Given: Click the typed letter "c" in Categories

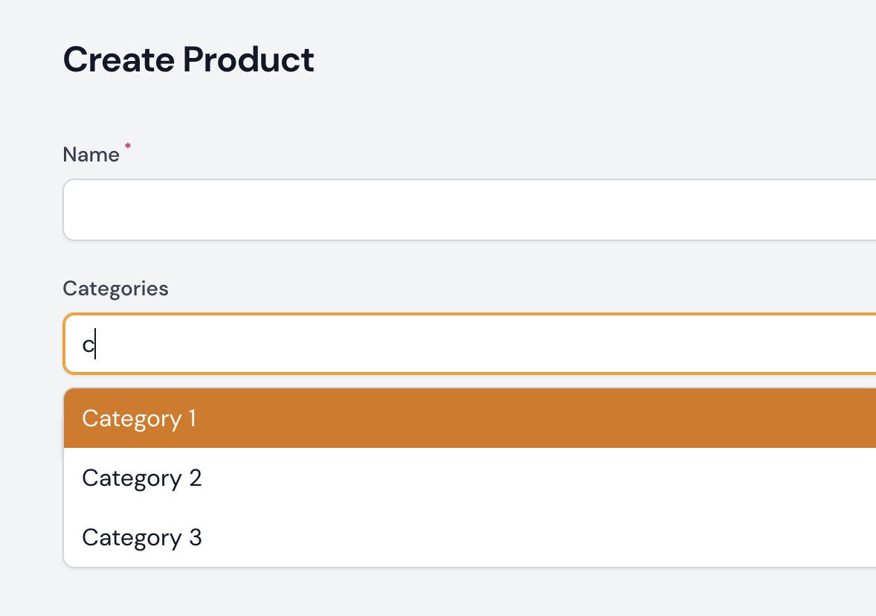Looking at the screenshot, I should click(x=88, y=346).
